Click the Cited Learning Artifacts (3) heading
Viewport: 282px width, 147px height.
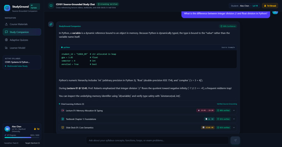pos(72,104)
